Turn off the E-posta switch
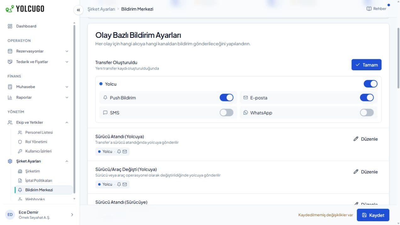This screenshot has width=400, height=225. point(367,98)
